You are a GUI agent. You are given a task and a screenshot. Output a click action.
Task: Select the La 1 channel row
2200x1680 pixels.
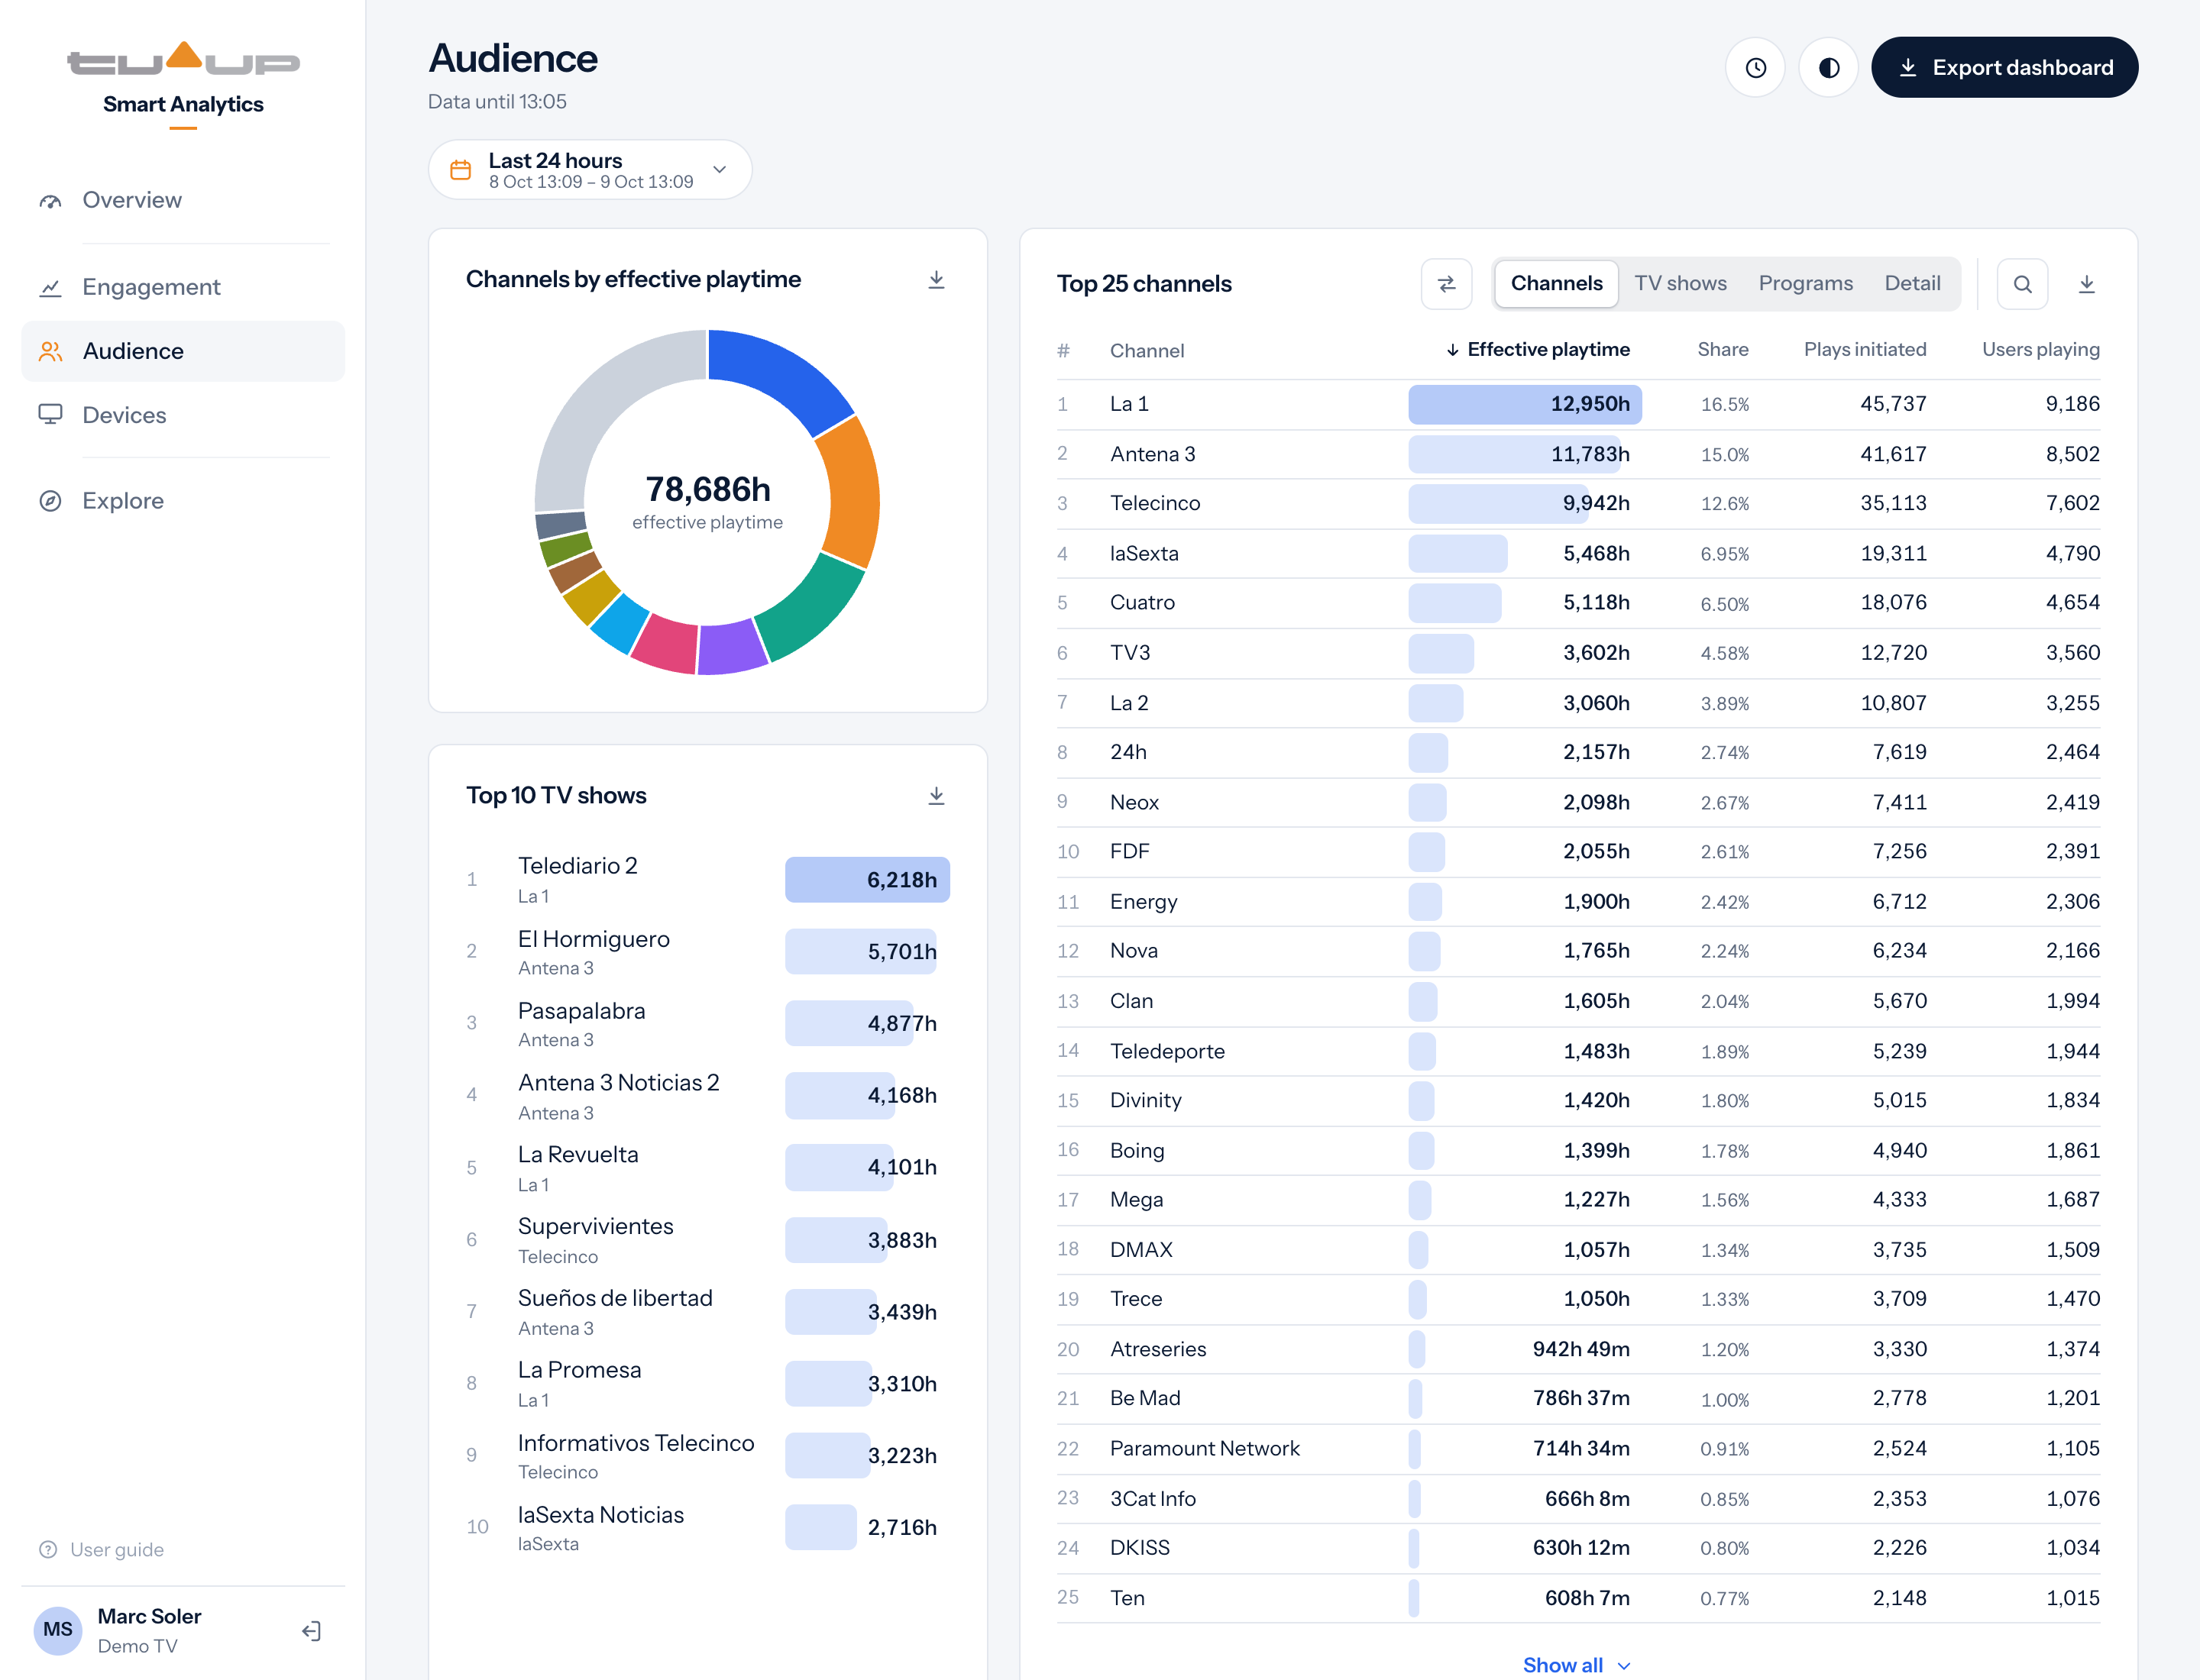tap(1577, 404)
